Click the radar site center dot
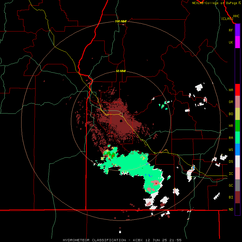The image size is (242, 242). pyautogui.click(x=121, y=121)
